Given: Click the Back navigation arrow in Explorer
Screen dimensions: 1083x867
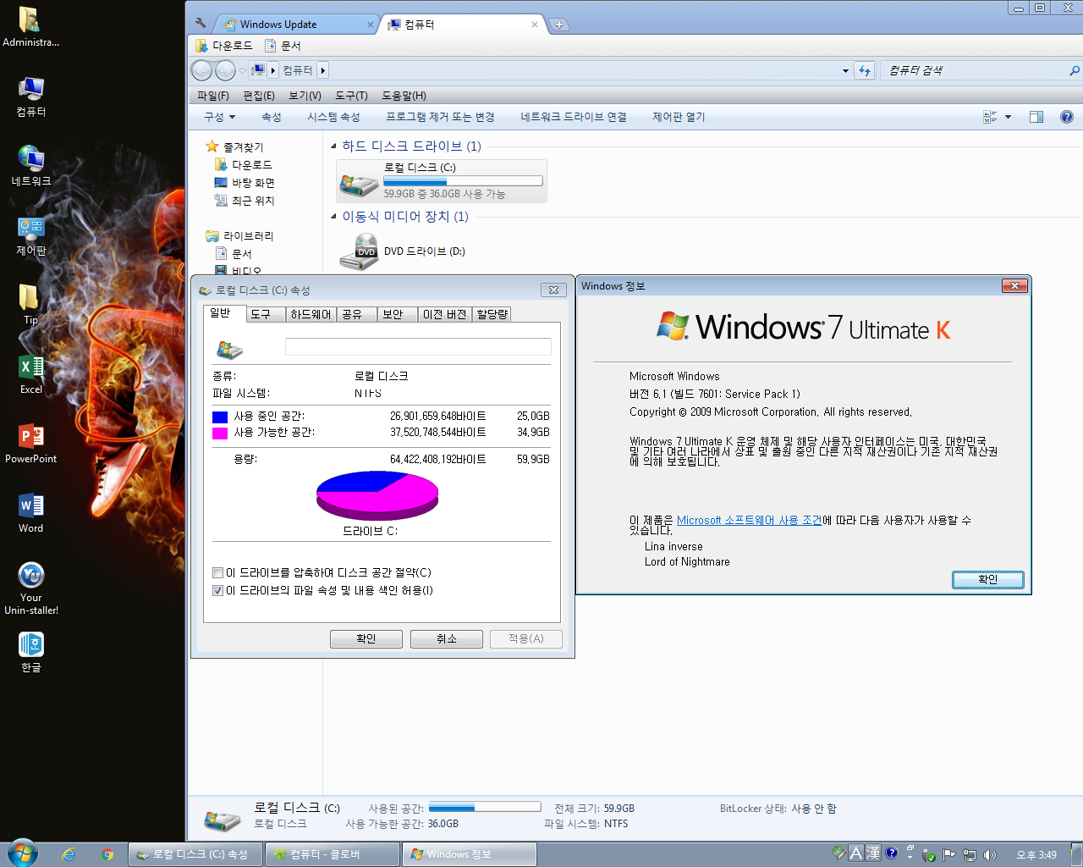Looking at the screenshot, I should click(202, 70).
